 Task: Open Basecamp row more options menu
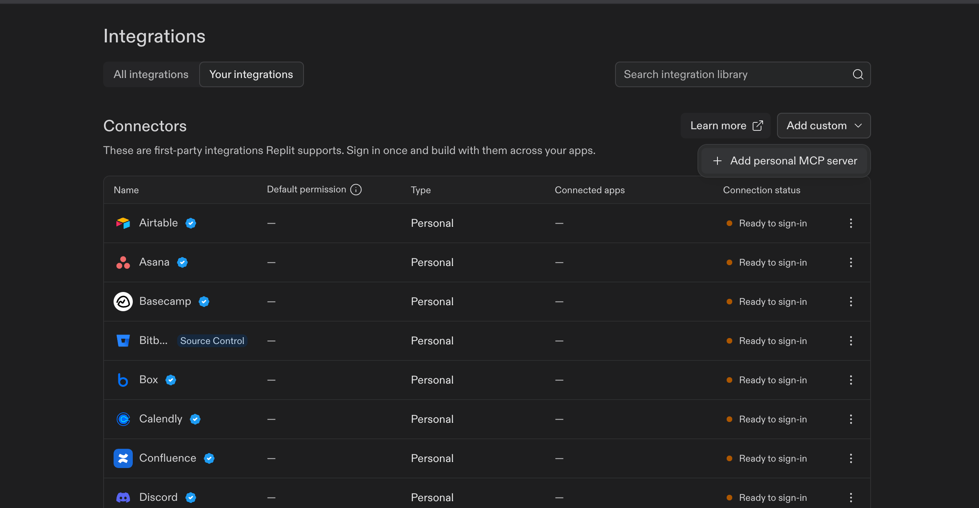(x=851, y=302)
